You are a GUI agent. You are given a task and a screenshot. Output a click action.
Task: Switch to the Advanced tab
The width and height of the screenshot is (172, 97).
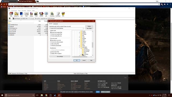[x=55, y=24]
